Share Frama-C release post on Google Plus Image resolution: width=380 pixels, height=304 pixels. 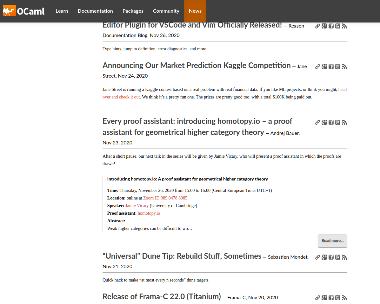click(x=324, y=298)
